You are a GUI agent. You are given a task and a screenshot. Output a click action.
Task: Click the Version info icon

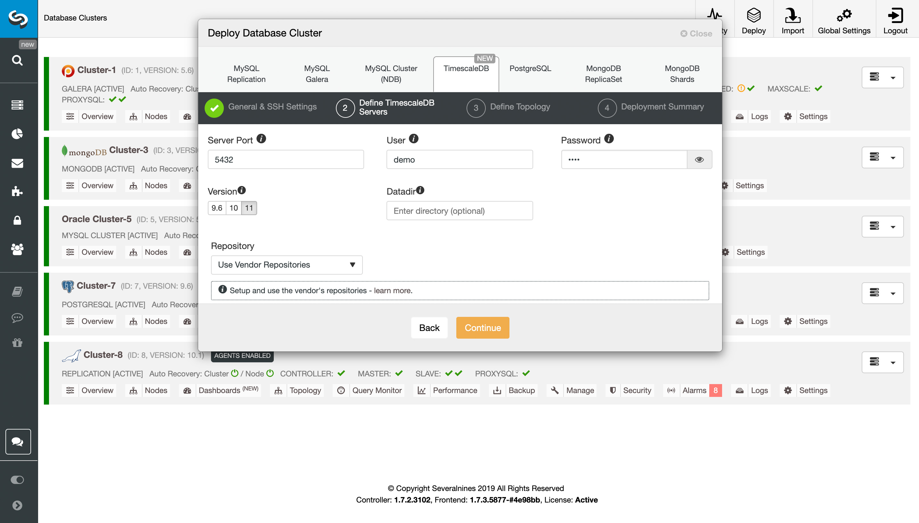242,190
